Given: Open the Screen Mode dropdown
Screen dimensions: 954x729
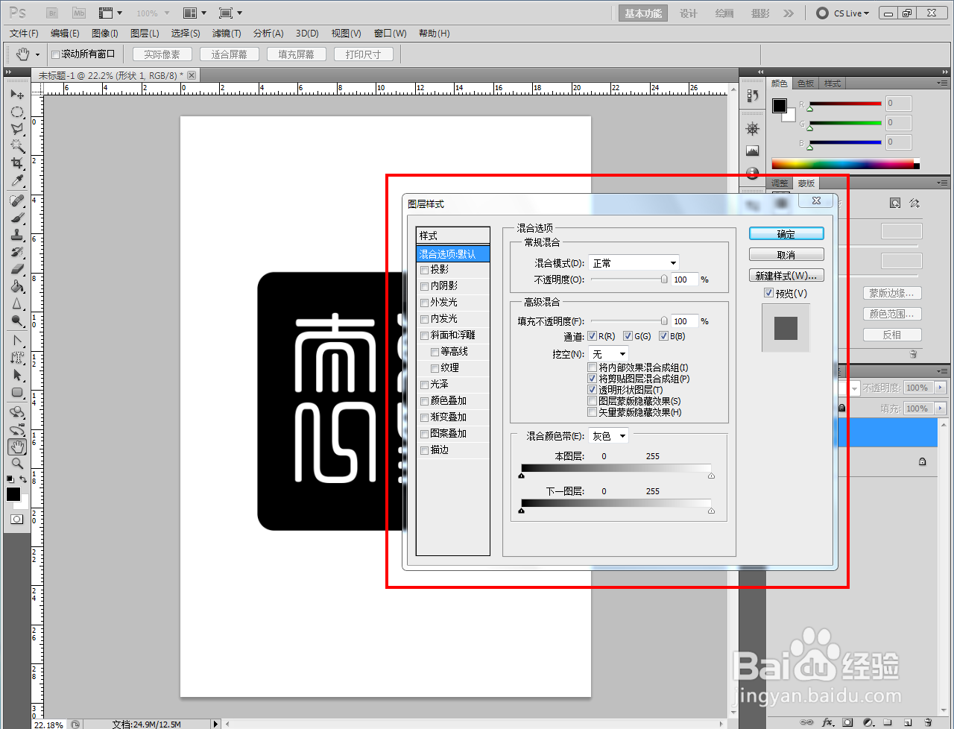Looking at the screenshot, I should 231,13.
